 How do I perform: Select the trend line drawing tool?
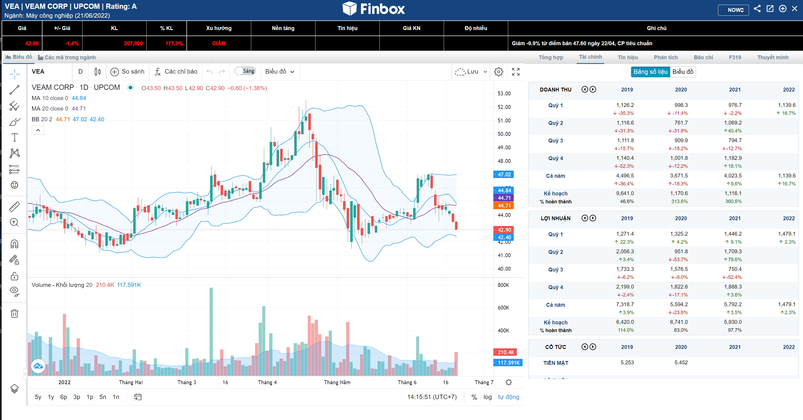14,90
